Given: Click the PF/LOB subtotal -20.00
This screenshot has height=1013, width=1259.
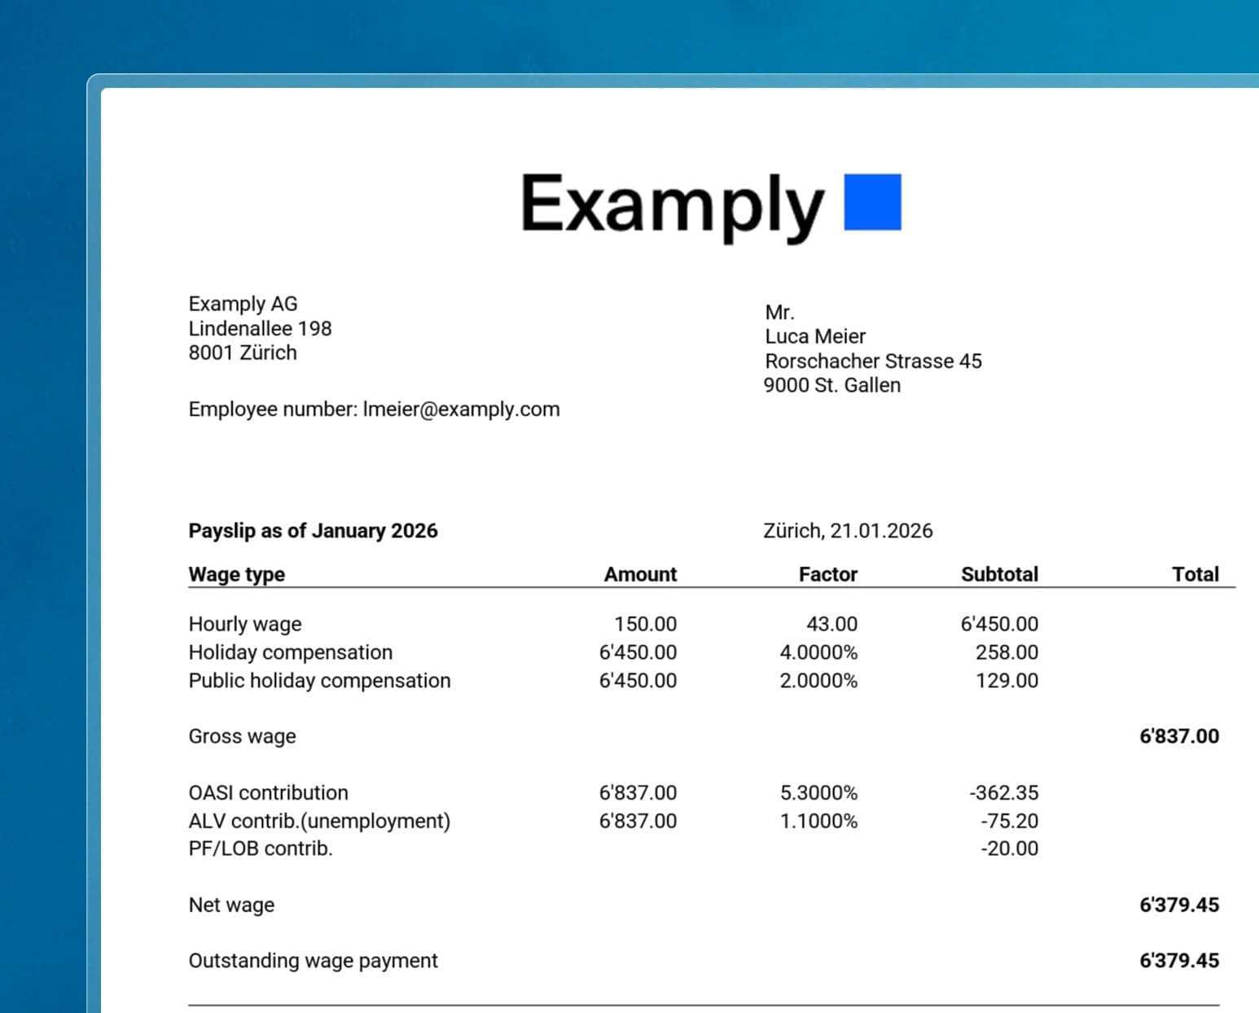Looking at the screenshot, I should pos(1009,849).
